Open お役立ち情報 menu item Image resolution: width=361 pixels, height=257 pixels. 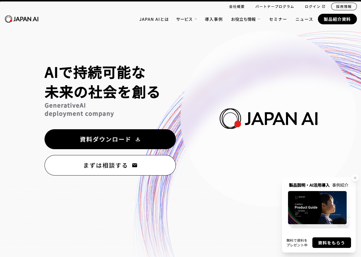(x=243, y=19)
